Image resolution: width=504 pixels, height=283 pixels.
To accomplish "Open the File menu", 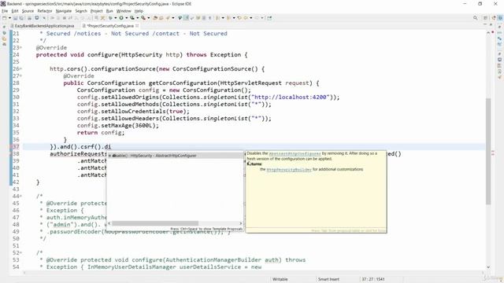I will pos(5,11).
